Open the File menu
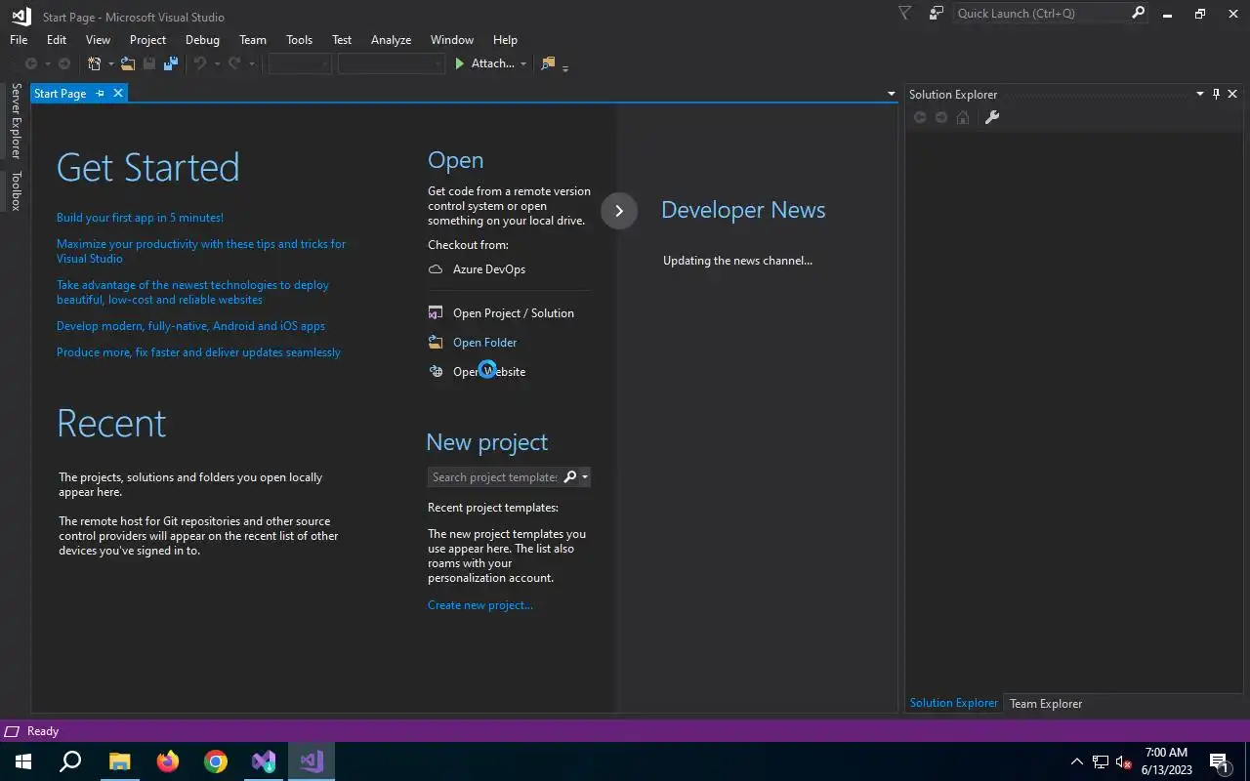The image size is (1250, 781). 19,40
